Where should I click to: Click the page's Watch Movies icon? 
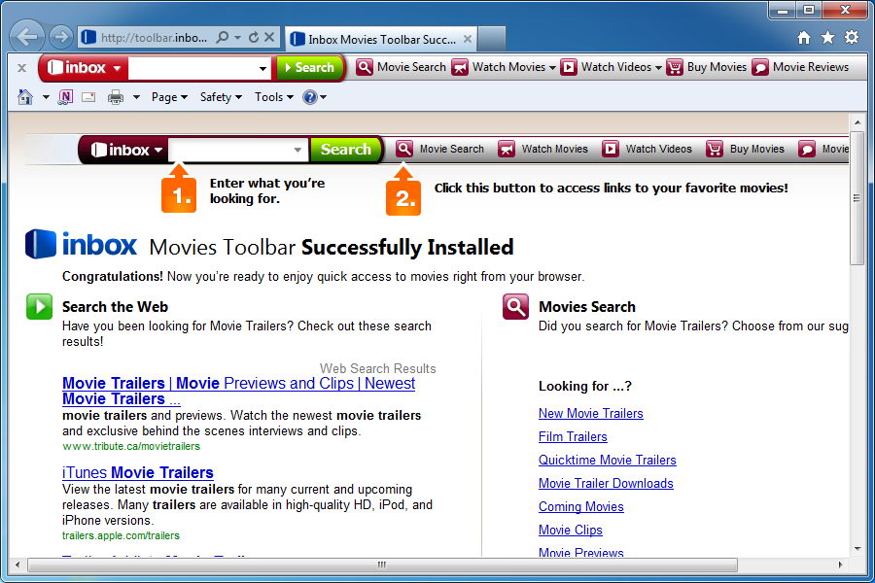pos(507,149)
